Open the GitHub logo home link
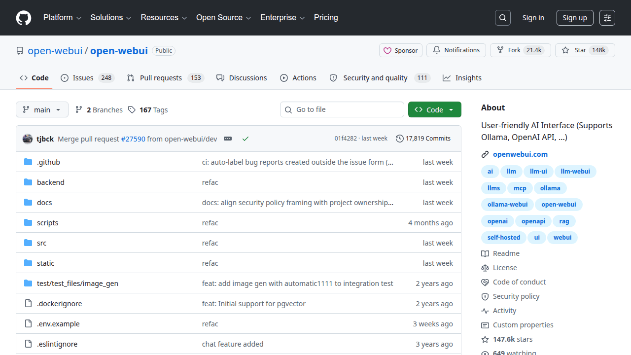This screenshot has width=631, height=355. click(24, 18)
